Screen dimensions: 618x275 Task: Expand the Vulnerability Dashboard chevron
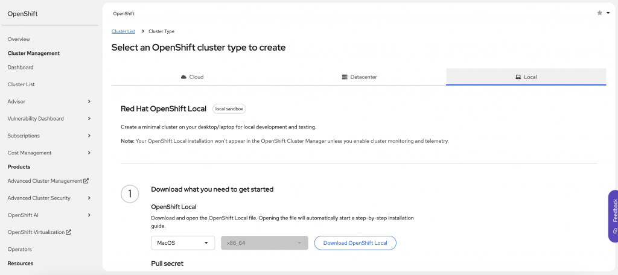coord(89,119)
